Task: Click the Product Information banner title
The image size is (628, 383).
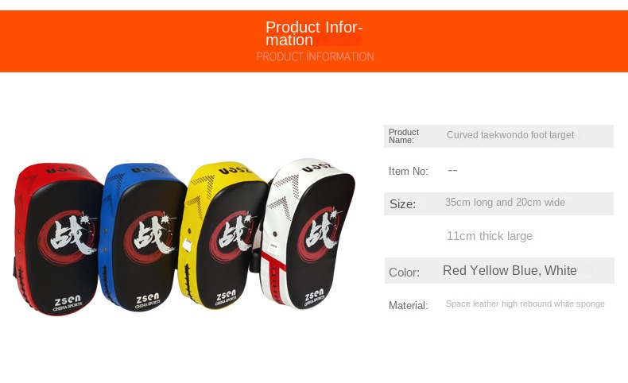Action: click(x=314, y=33)
